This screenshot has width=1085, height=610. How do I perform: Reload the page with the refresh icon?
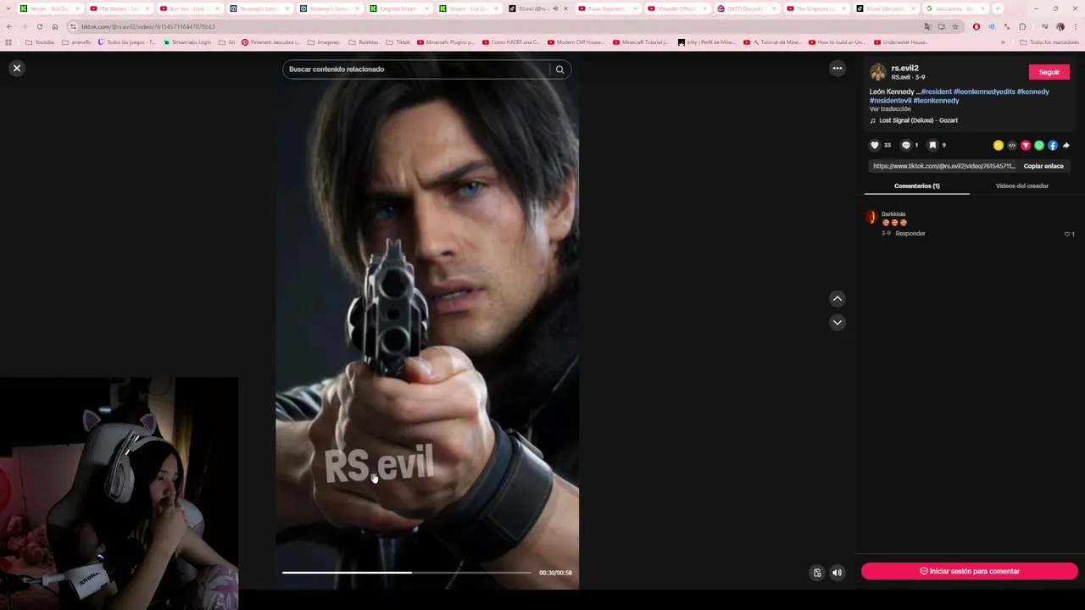click(39, 26)
